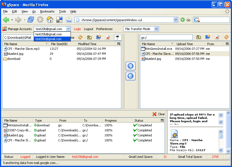Open the Back button history dropdown arrow
232x167 pixels.
click(x=12, y=20)
